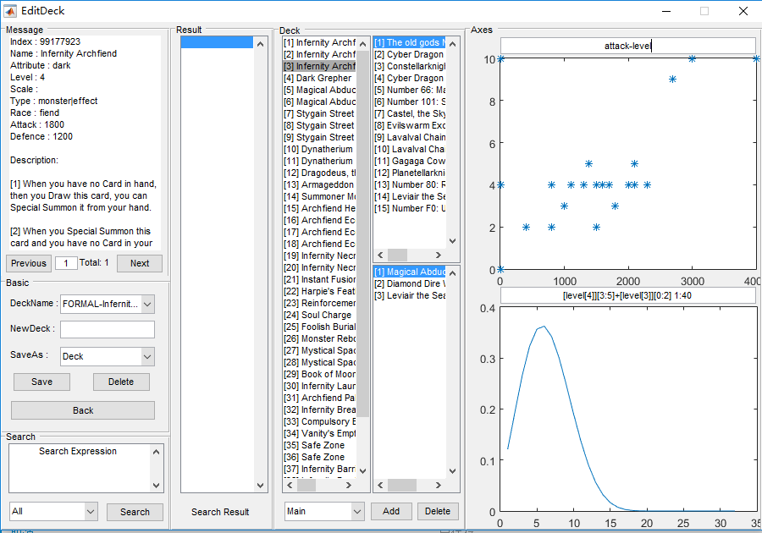Select [19] Infernity Necr in deck
This screenshot has height=533, width=762.
point(320,256)
